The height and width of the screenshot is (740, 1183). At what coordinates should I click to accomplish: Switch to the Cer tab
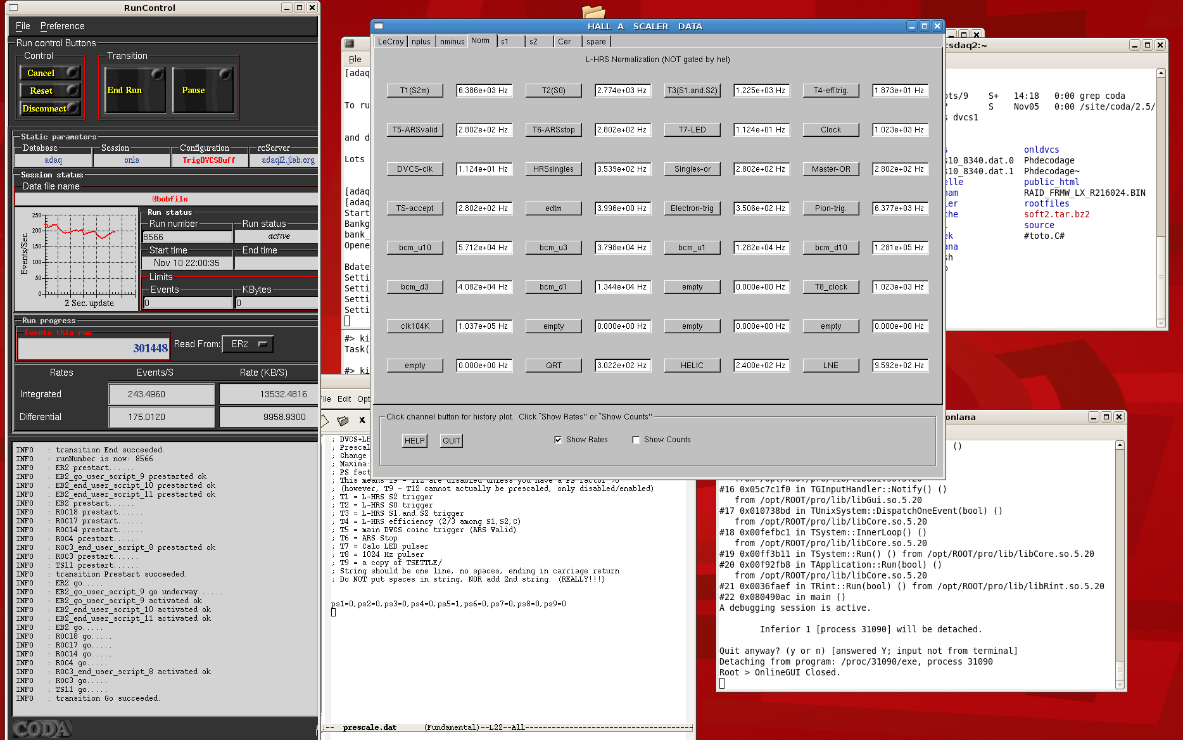[567, 42]
